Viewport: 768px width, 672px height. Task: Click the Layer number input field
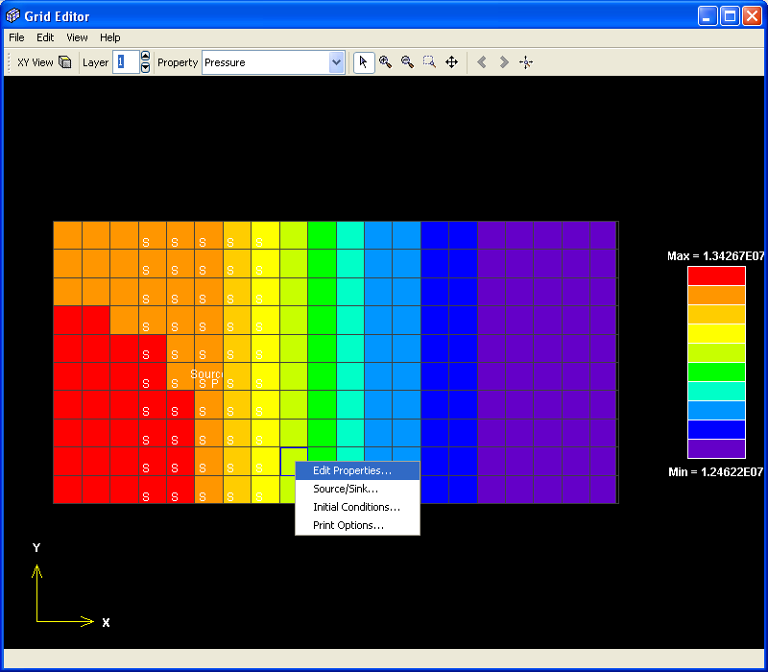pyautogui.click(x=125, y=62)
